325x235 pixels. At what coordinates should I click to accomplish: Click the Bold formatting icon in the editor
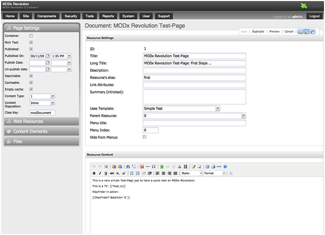94,174
